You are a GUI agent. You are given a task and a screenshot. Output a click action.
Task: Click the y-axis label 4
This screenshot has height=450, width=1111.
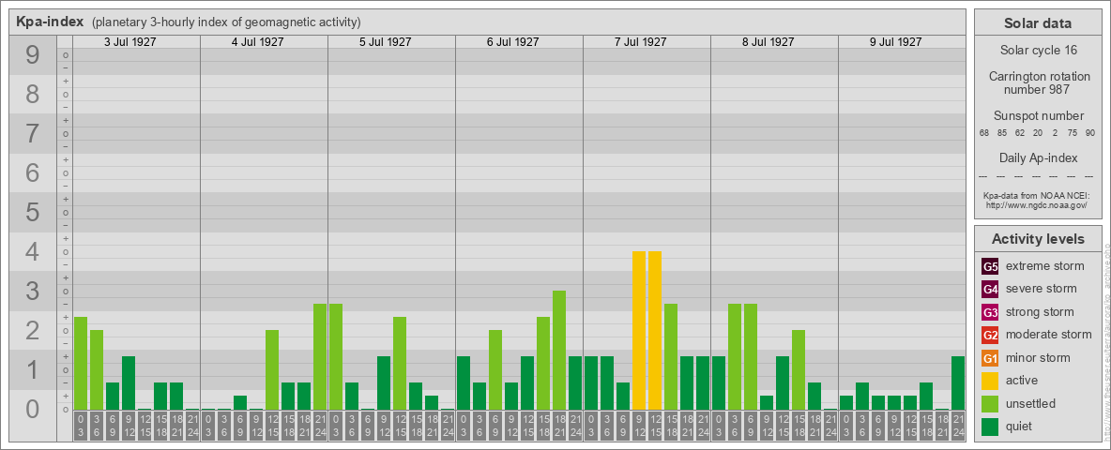tap(32, 252)
